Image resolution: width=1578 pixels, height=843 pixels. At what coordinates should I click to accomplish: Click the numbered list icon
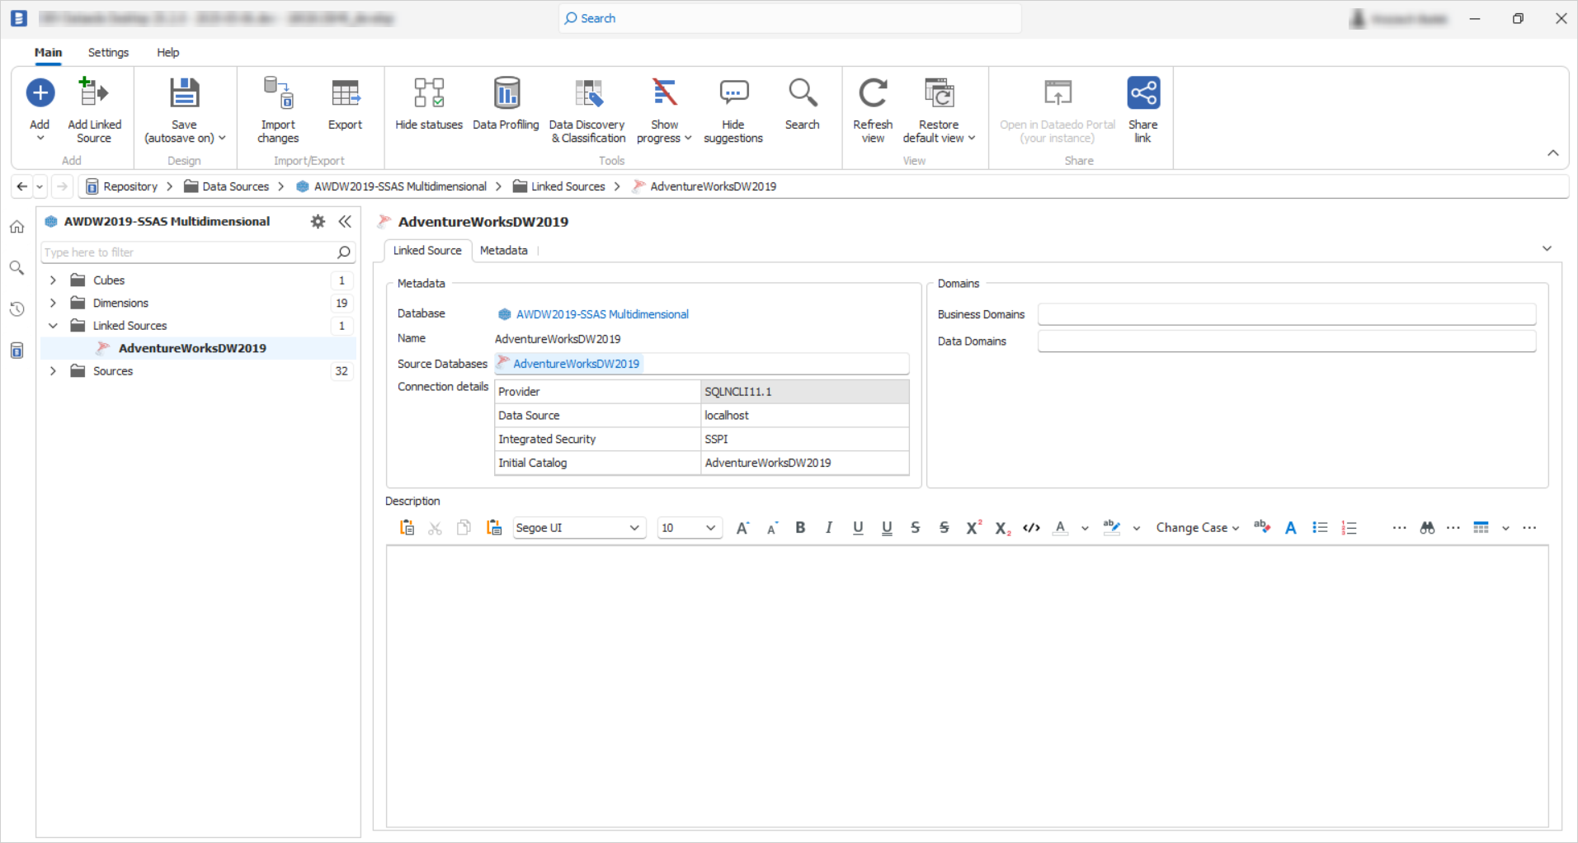1350,528
